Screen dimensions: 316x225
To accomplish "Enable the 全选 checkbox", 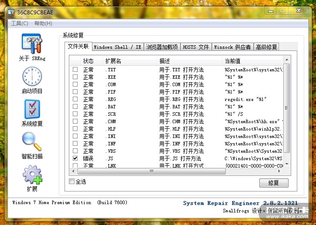I will click(x=71, y=181).
